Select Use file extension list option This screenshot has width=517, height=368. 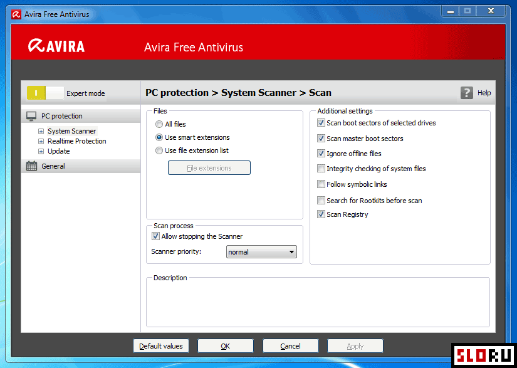point(159,150)
